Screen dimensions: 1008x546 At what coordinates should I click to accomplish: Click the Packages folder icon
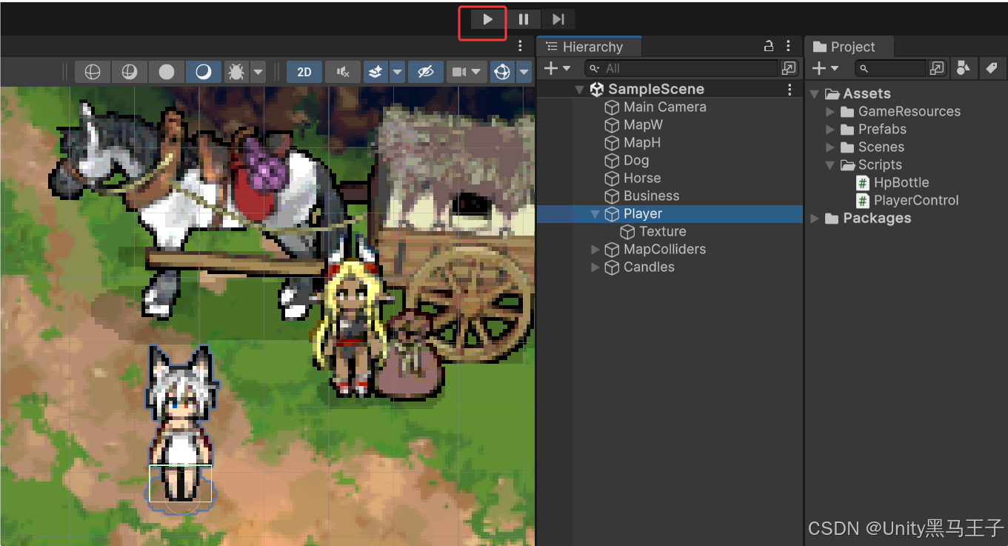click(x=832, y=219)
